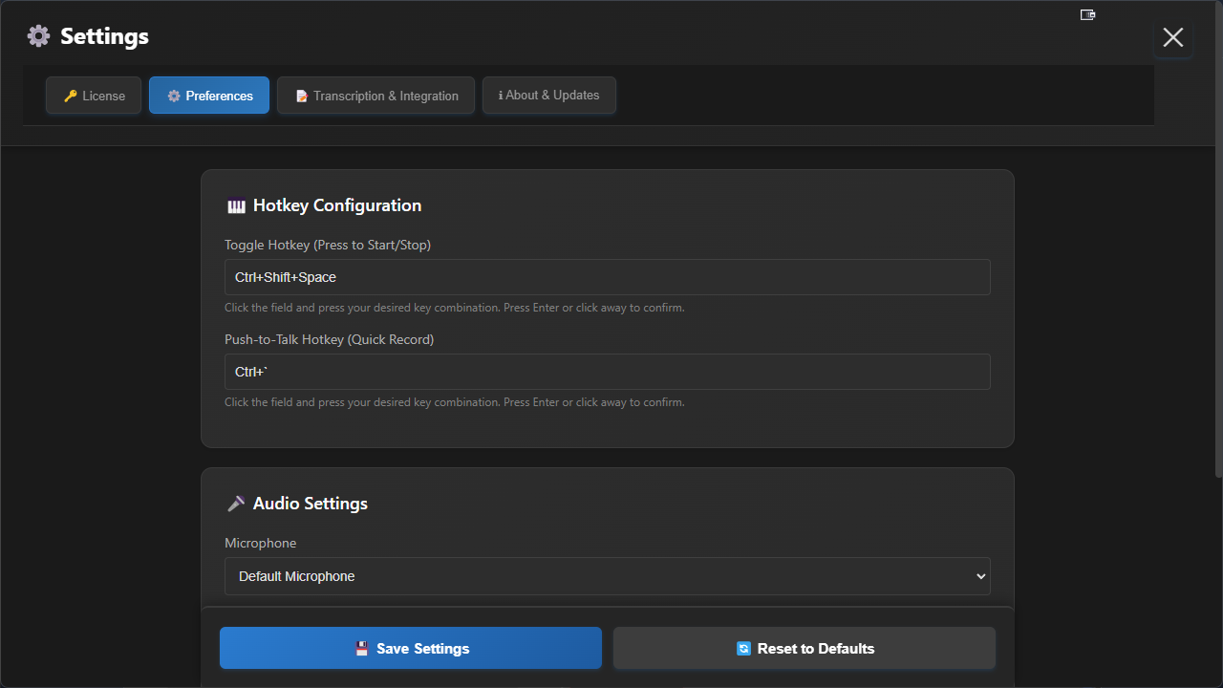This screenshot has width=1223, height=688.
Task: Go to the About & Updates tab
Action: [548, 96]
